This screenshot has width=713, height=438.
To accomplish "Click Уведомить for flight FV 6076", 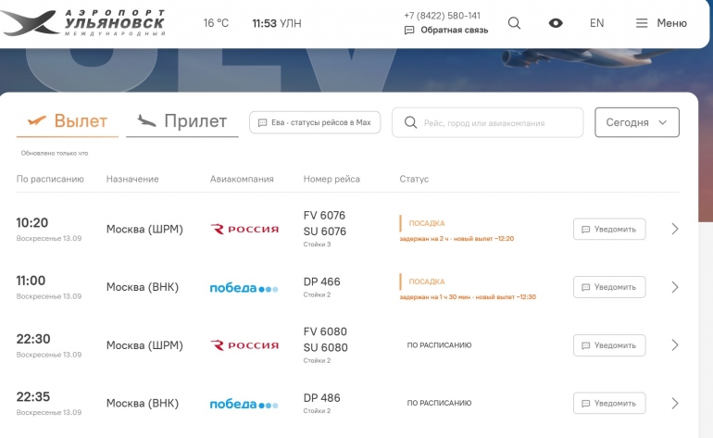I will pyautogui.click(x=609, y=230).
